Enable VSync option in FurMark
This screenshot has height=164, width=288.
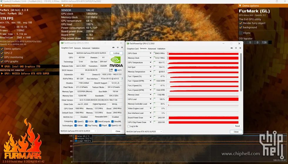tap(241, 33)
